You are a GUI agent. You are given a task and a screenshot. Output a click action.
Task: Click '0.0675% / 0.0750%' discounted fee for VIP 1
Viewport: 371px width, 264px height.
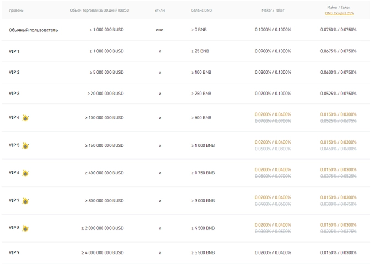[339, 51]
